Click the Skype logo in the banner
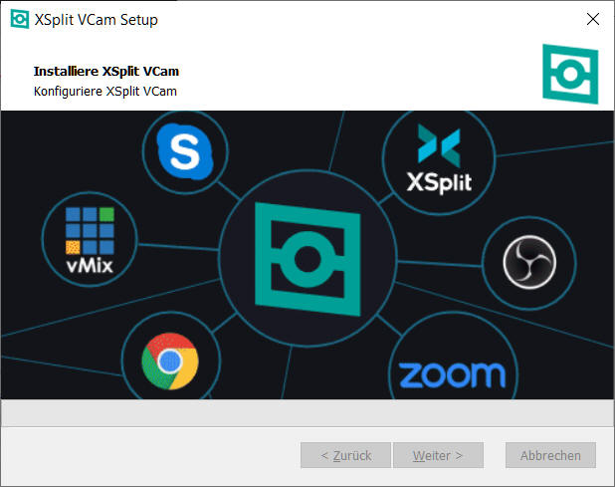 tap(184, 152)
